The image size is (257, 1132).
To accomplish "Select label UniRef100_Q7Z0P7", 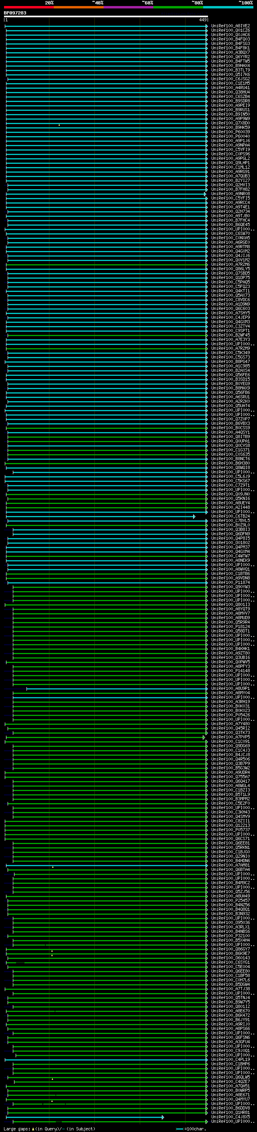I will (x=230, y=419).
